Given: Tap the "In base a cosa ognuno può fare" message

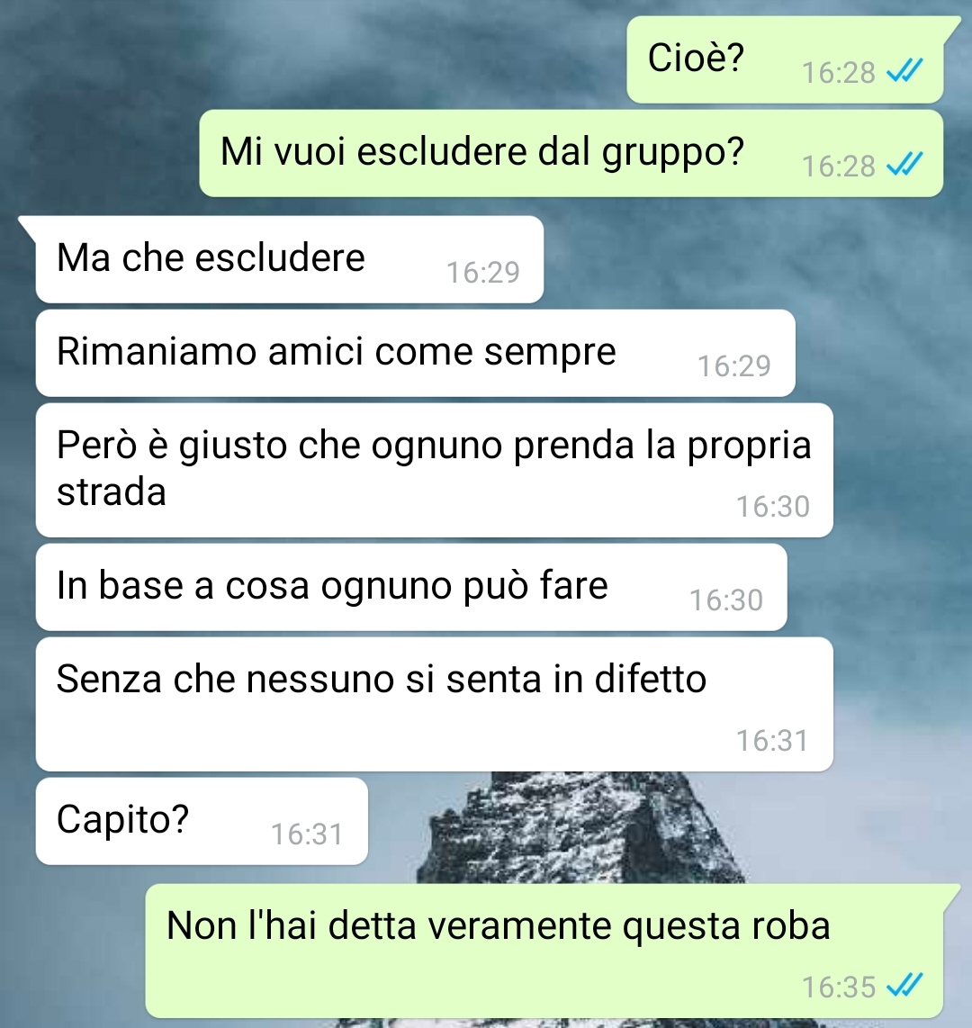Looking at the screenshot, I should pyautogui.click(x=411, y=587).
